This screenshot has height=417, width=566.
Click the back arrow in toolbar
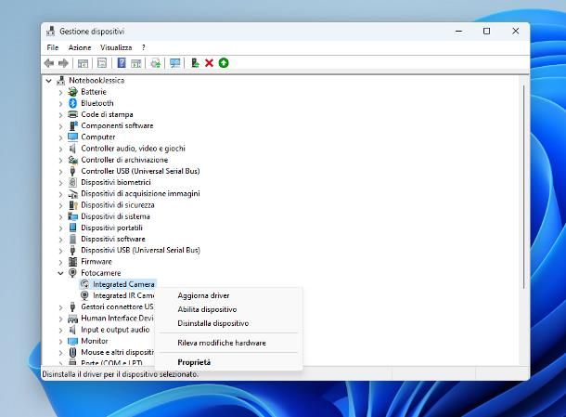pos(49,63)
